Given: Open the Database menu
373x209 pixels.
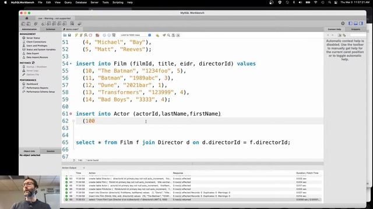Looking at the screenshot, I should coord(81,2).
